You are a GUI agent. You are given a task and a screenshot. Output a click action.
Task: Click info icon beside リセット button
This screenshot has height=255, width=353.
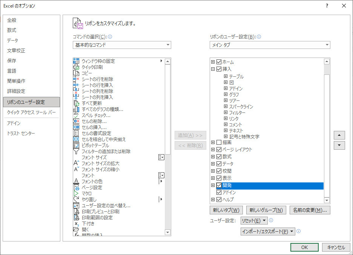[x=271, y=220]
